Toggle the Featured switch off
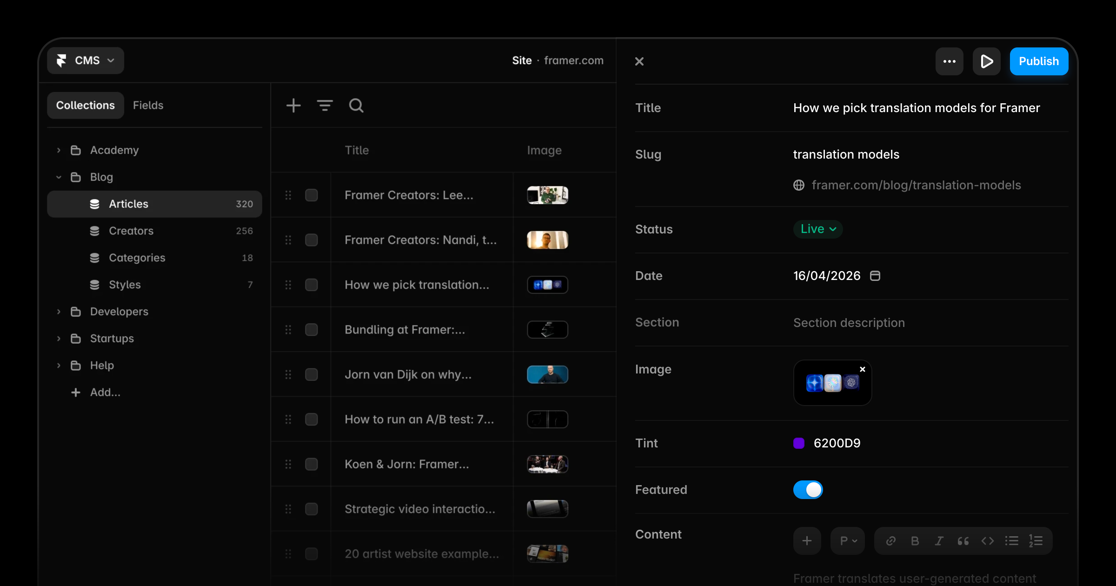 coord(808,490)
